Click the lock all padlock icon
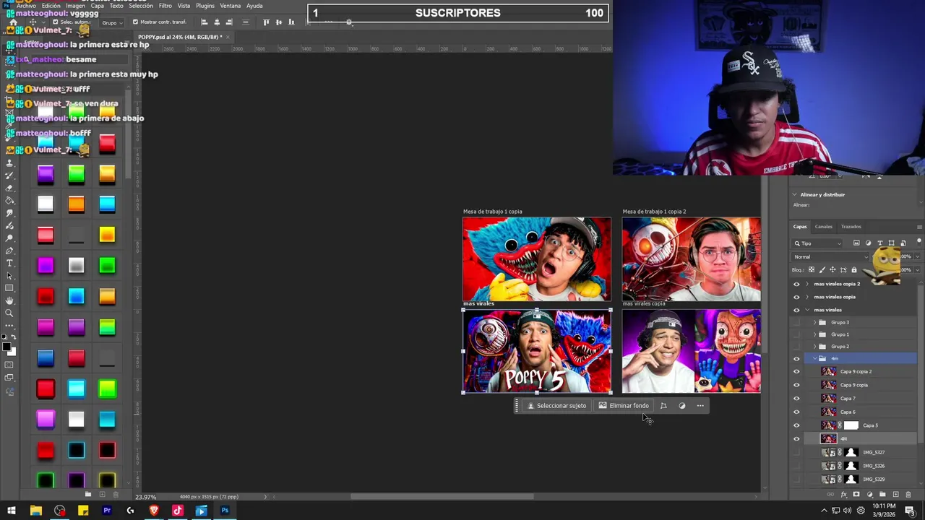 click(854, 270)
